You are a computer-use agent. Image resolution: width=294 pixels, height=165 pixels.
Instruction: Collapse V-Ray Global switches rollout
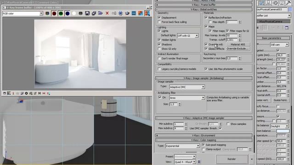click(204, 9)
